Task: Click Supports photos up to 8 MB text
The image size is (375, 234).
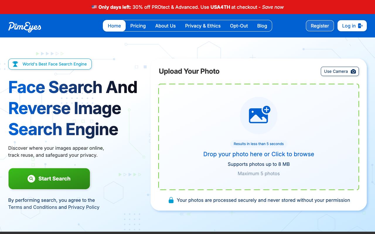Action: pyautogui.click(x=259, y=164)
